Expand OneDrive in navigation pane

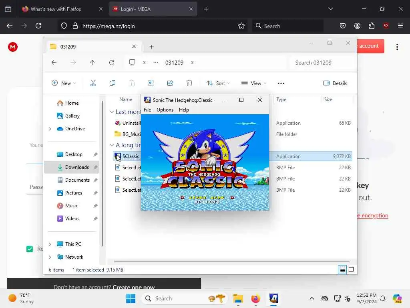pyautogui.click(x=50, y=129)
